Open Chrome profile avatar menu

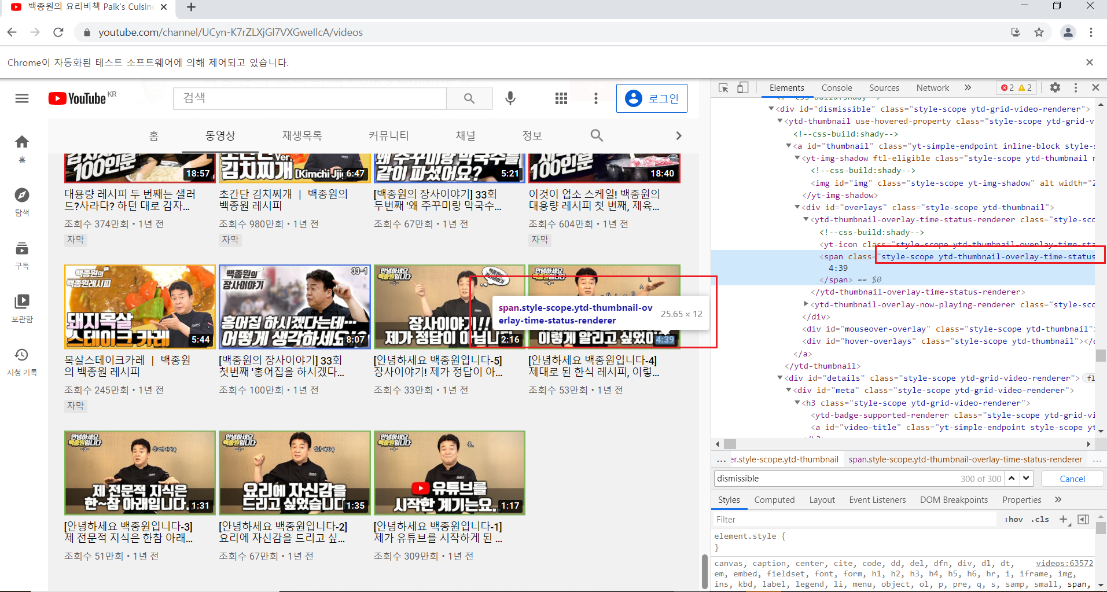1068,32
